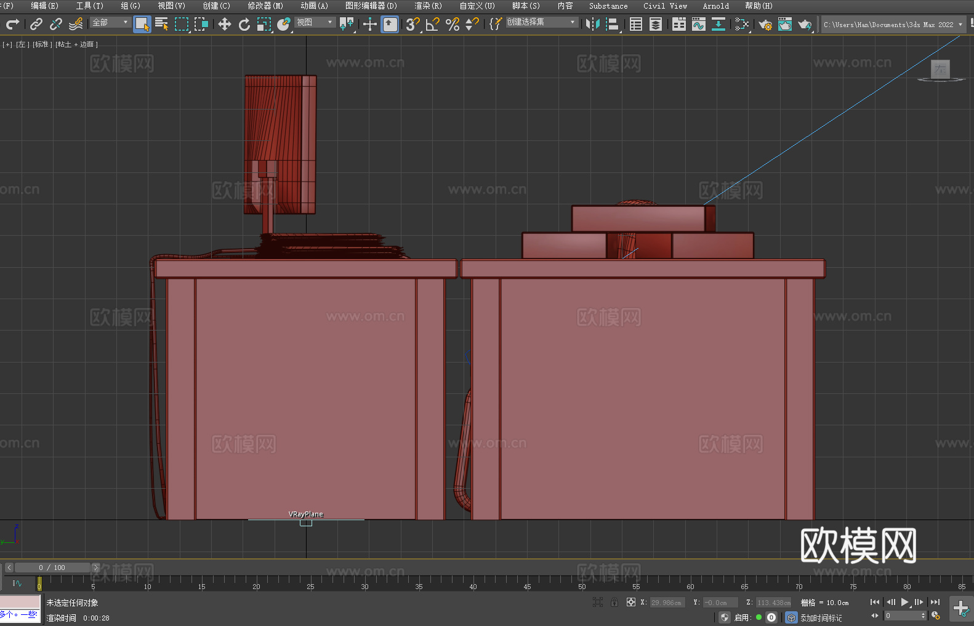974x626 pixels.
Task: Open the 编辑(E) menu
Action: pyautogui.click(x=44, y=6)
